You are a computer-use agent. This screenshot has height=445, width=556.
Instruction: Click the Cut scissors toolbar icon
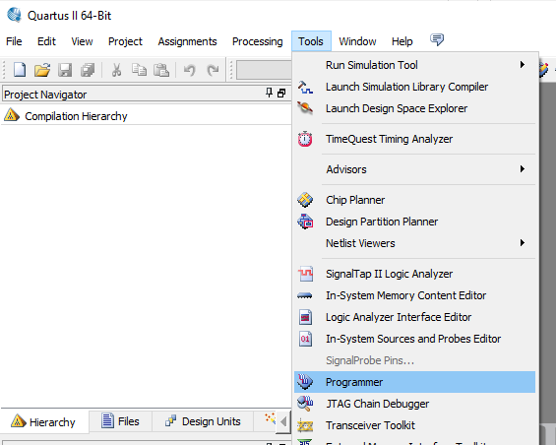click(x=116, y=70)
